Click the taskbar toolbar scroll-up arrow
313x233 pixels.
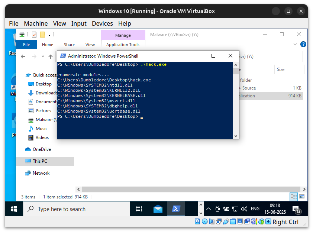(201, 205)
